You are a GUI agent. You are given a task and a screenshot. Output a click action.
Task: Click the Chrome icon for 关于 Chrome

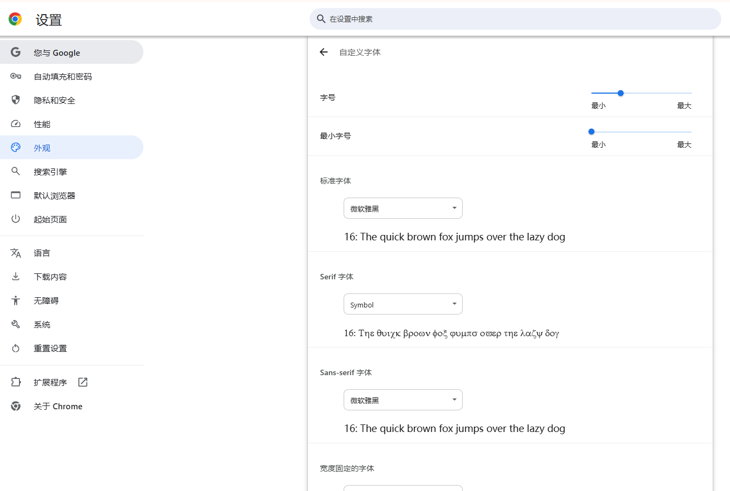[x=16, y=406]
